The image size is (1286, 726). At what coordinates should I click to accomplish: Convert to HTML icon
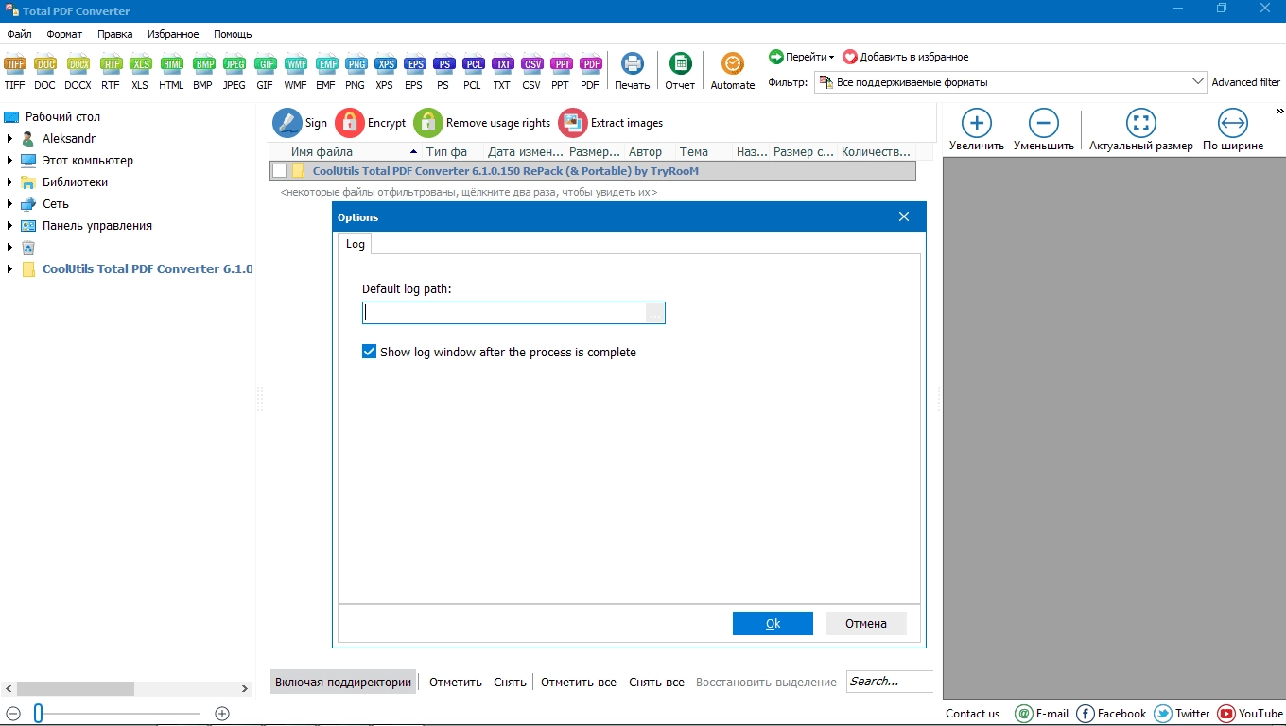coord(171,72)
